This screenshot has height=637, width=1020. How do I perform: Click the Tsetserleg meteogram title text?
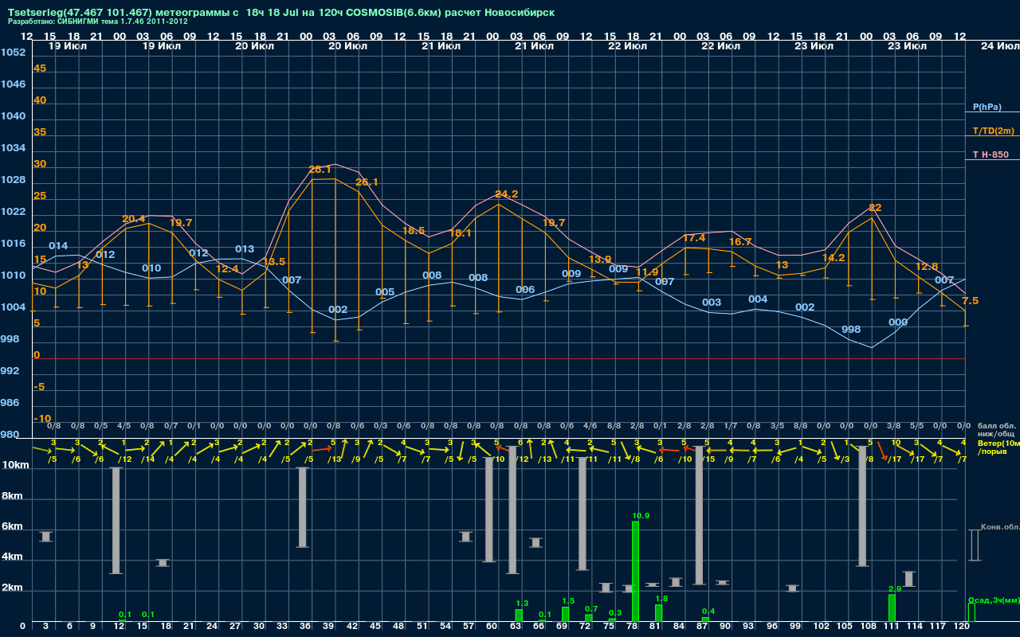point(281,13)
